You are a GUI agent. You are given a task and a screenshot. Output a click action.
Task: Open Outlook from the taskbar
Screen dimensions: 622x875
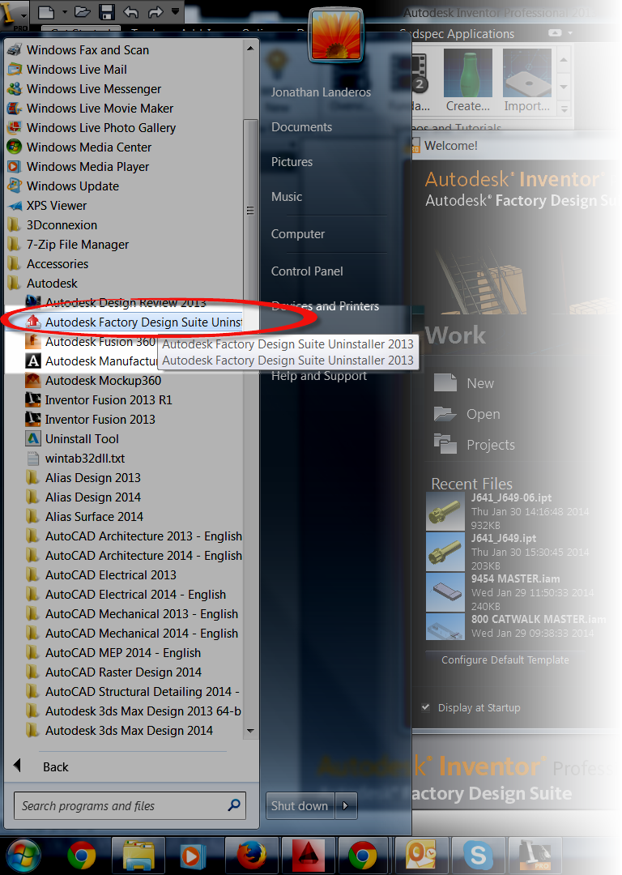coord(422,856)
